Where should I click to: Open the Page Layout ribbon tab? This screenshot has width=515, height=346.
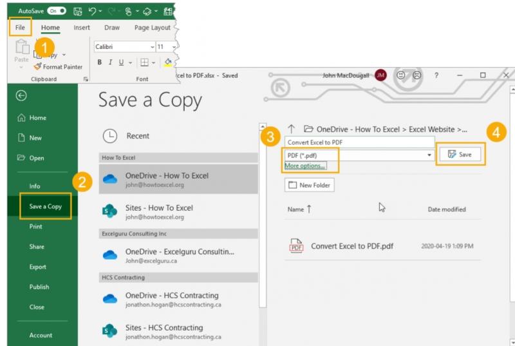coord(153,28)
